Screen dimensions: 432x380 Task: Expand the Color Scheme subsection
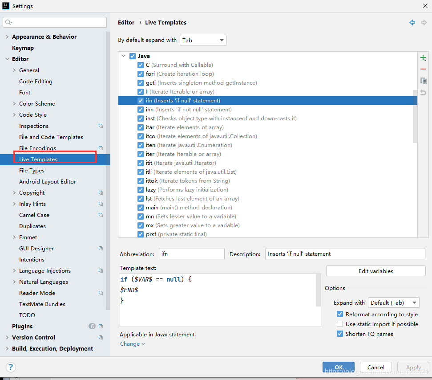pyautogui.click(x=14, y=104)
